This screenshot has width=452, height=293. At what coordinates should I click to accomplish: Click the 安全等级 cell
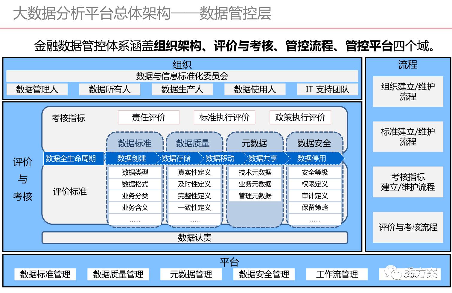coord(315,172)
